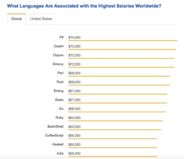This screenshot has width=184, height=159.
Task: Choose the Bash/Shell language label
Action: (55, 126)
